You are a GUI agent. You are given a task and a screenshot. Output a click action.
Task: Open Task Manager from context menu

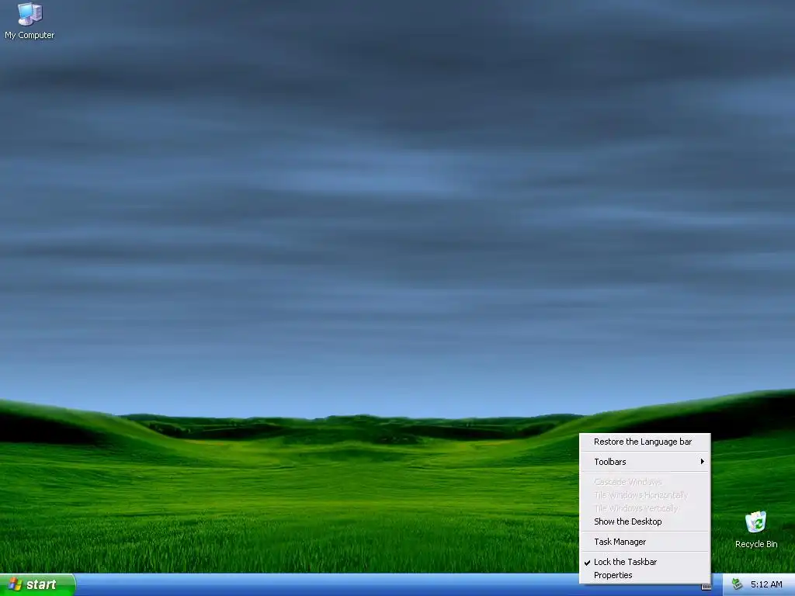(645, 542)
